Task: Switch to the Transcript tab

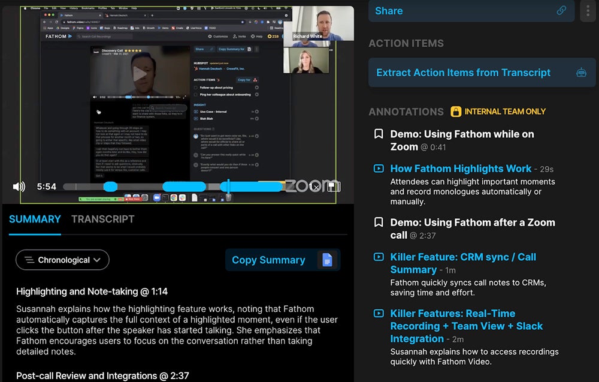Action: pyautogui.click(x=102, y=219)
